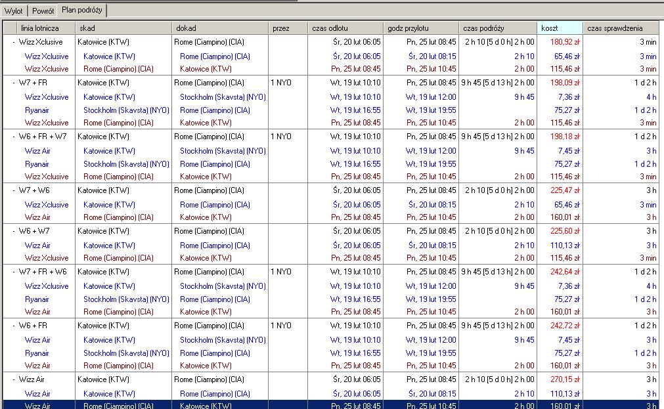664x409 pixels.
Task: Select cost 198,09 zł cell
Action: [565, 83]
